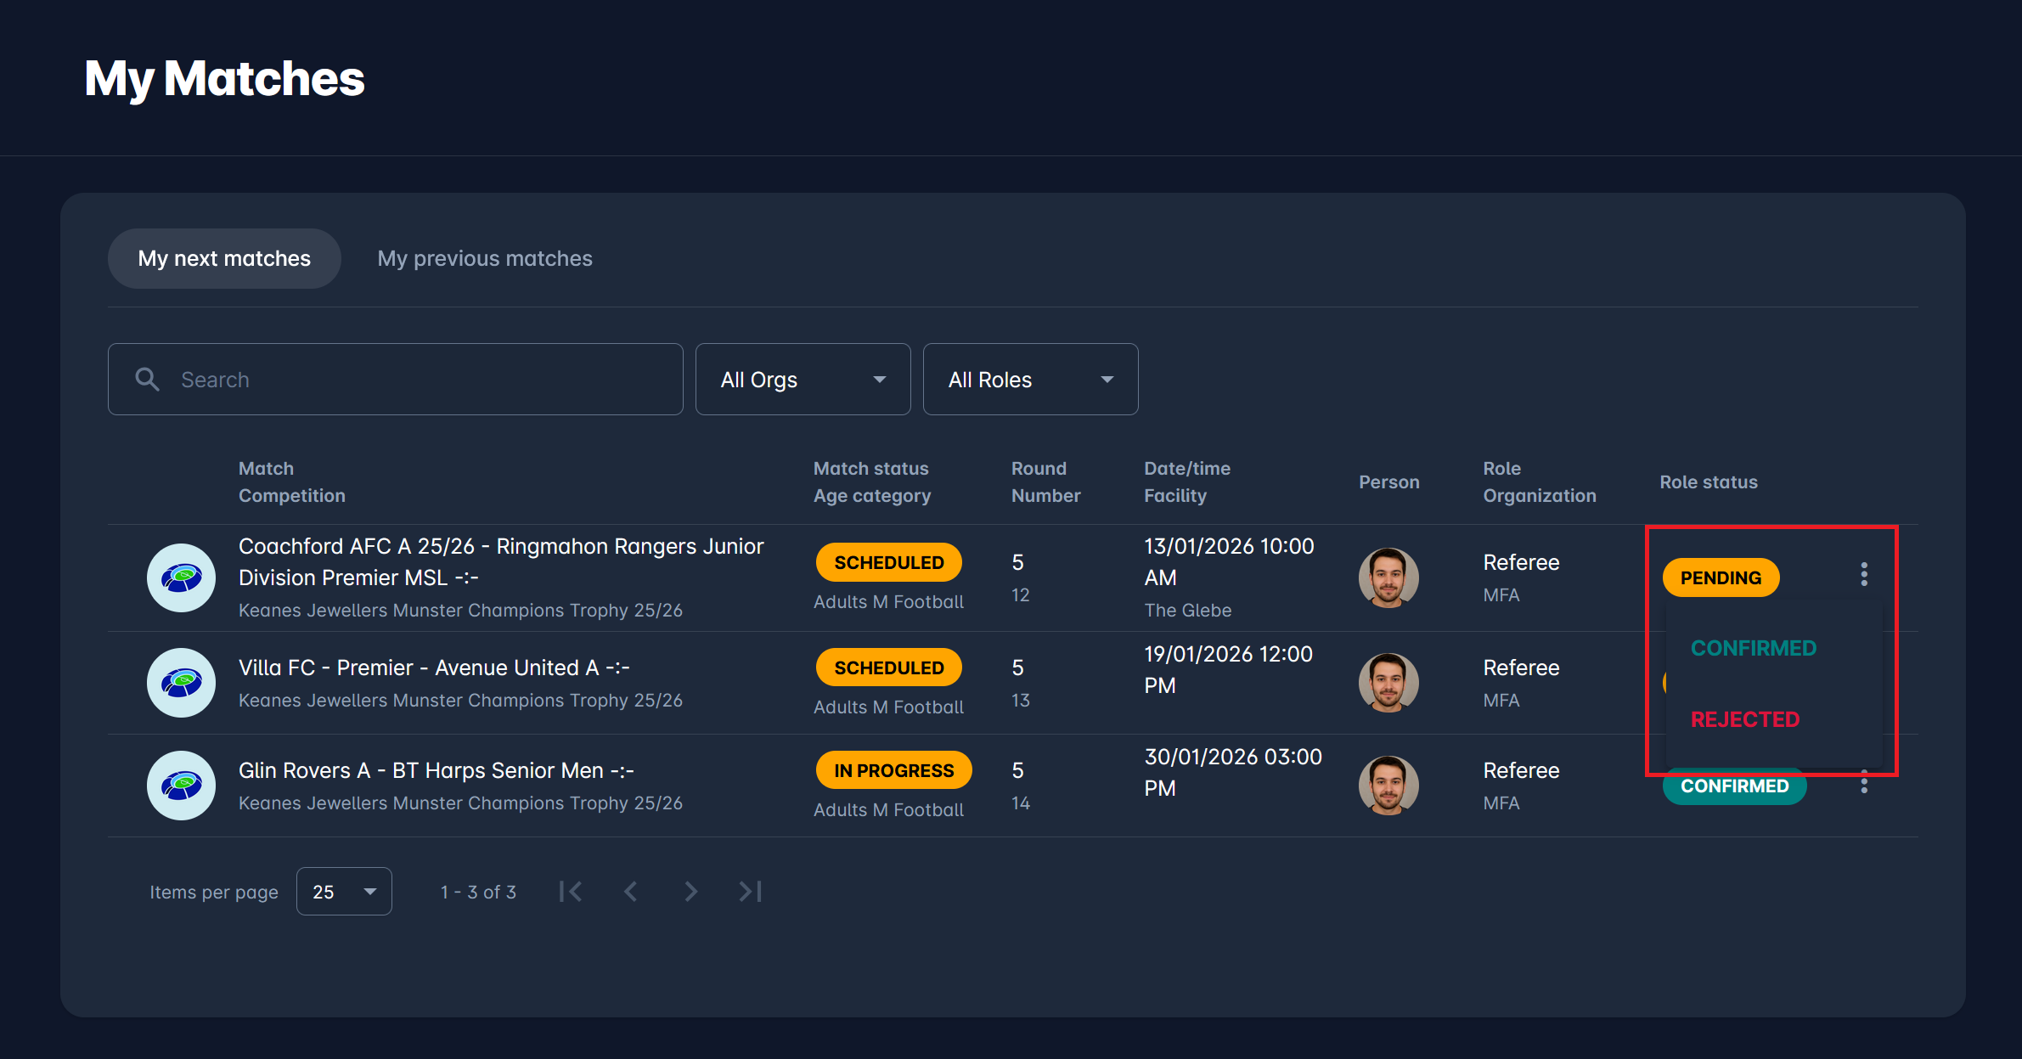Screen dimensions: 2022x1059
Task: Click the Glin Rovers match team logo
Action: point(181,786)
